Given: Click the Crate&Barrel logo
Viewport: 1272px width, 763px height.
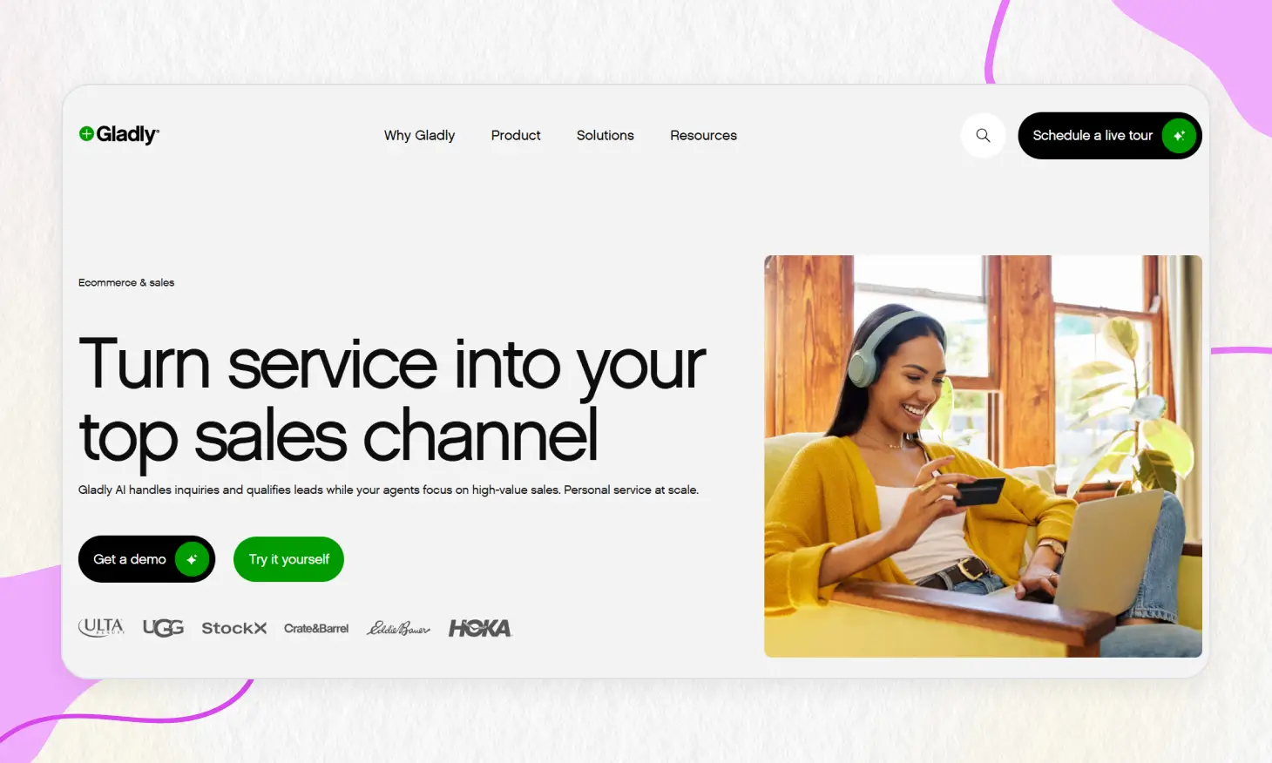Looking at the screenshot, I should click(x=316, y=628).
